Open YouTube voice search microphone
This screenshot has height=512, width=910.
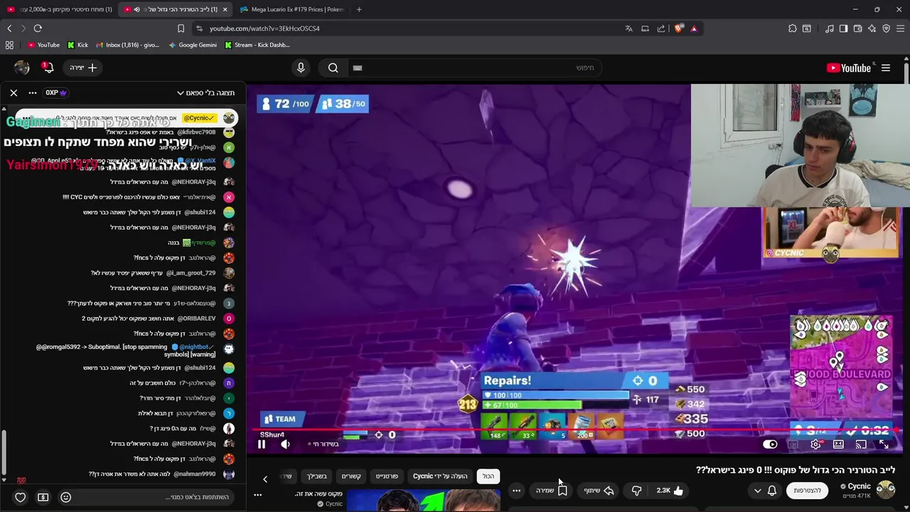coord(301,68)
